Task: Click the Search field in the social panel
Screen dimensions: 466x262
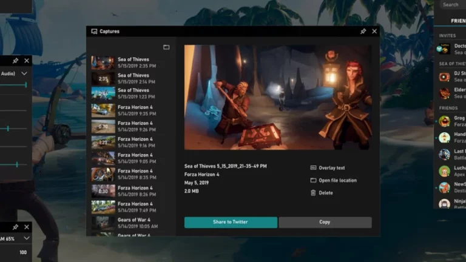Action: 453,4
